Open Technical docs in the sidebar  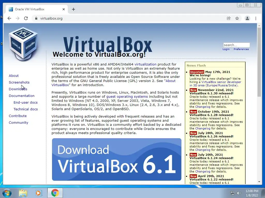tap(26, 109)
